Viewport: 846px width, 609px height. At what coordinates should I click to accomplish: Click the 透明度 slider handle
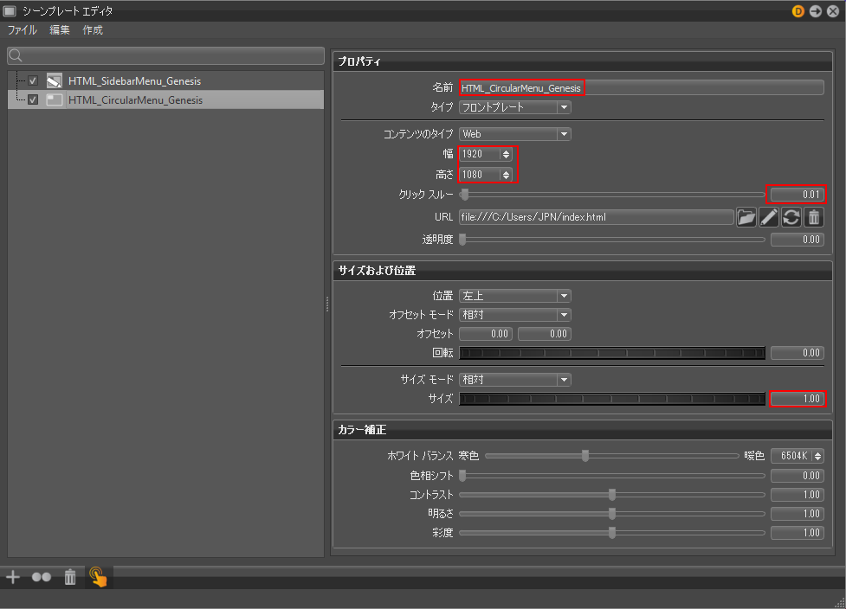462,240
